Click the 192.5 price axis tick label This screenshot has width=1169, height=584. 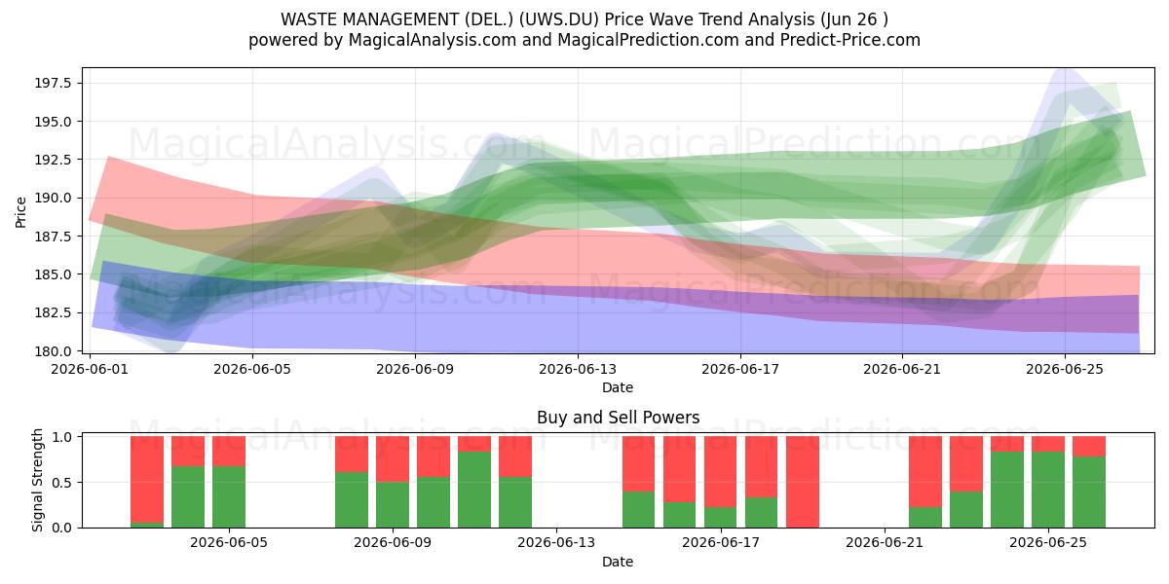[x=54, y=160]
